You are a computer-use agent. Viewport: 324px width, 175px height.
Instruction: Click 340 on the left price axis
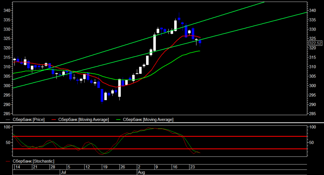click(x=6, y=10)
